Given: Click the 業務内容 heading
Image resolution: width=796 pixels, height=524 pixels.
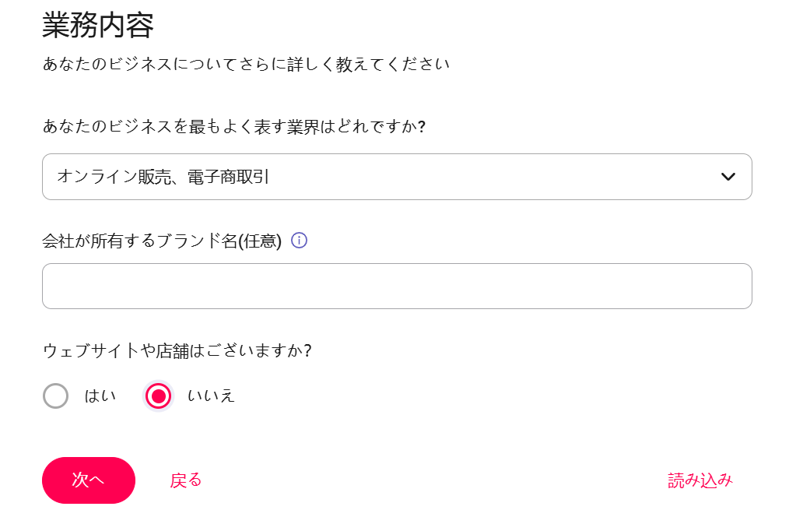Looking at the screenshot, I should pyautogui.click(x=97, y=26).
